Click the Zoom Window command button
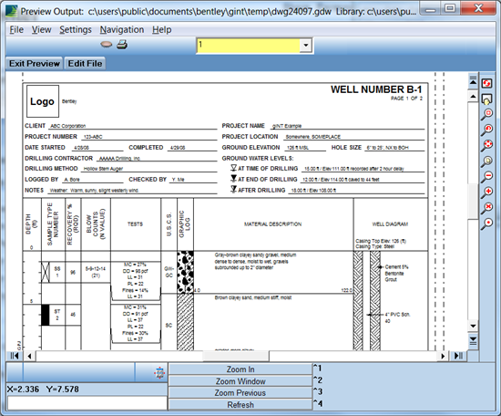 point(240,381)
